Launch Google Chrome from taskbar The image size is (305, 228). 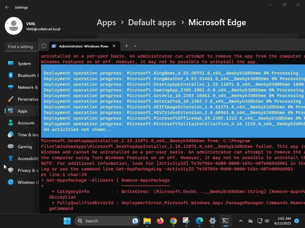(x=173, y=221)
